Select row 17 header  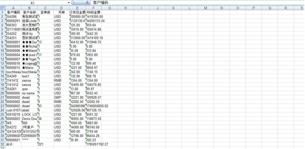point(3,81)
